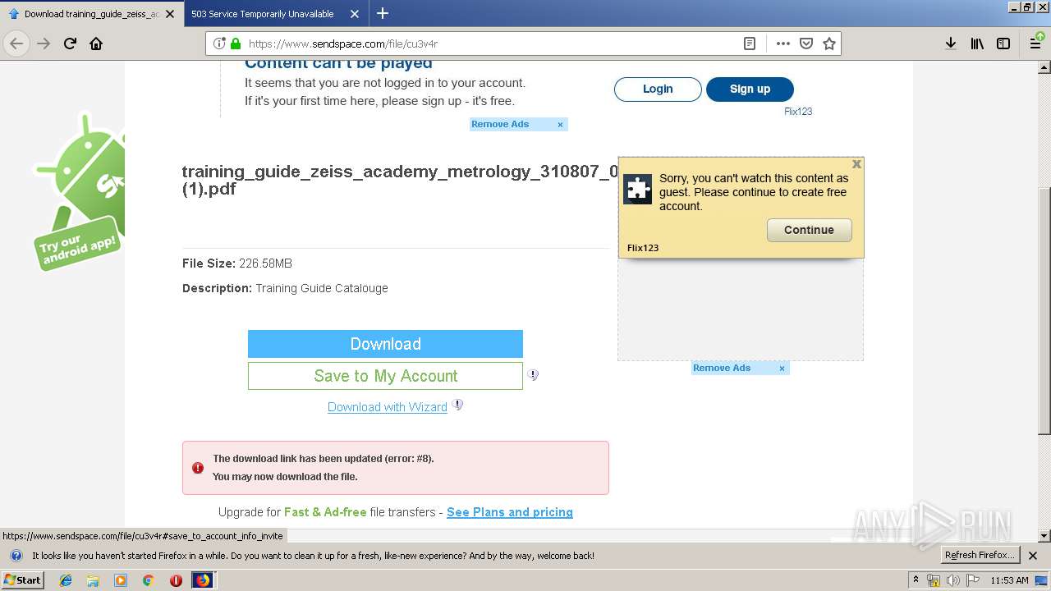
Task: Click the page vertical scrollbar thumb
Action: (1044, 312)
